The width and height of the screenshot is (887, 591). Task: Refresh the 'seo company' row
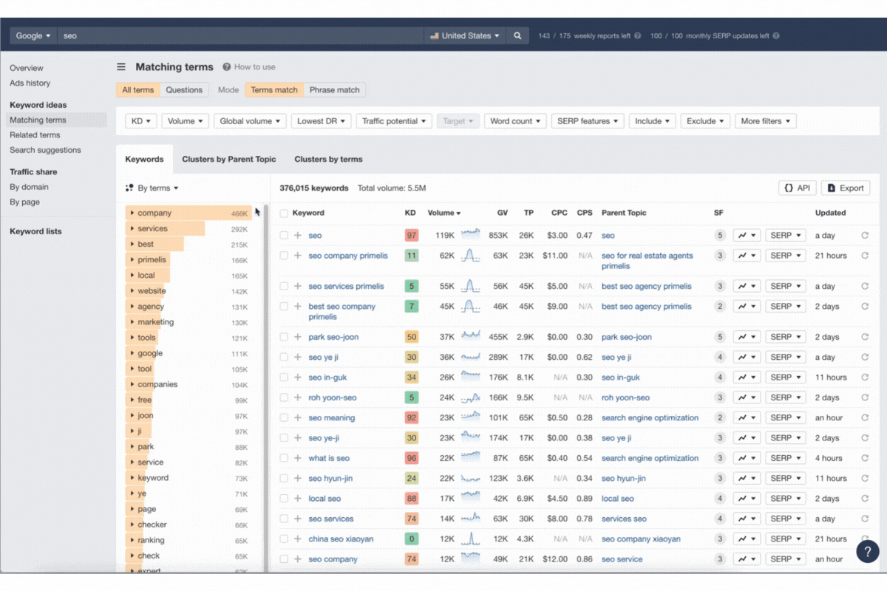click(x=865, y=559)
